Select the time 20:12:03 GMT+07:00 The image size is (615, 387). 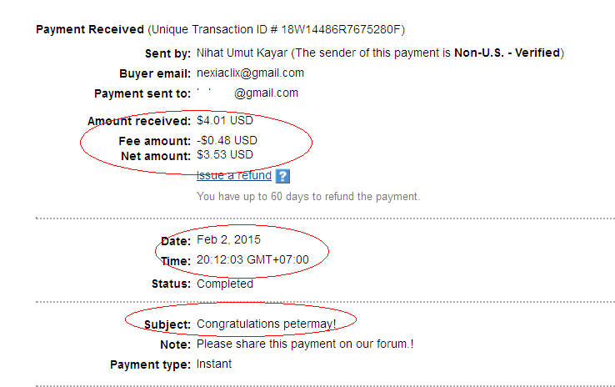point(252,259)
